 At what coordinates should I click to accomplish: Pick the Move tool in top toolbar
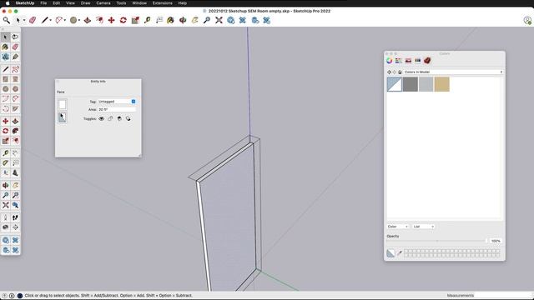click(111, 20)
